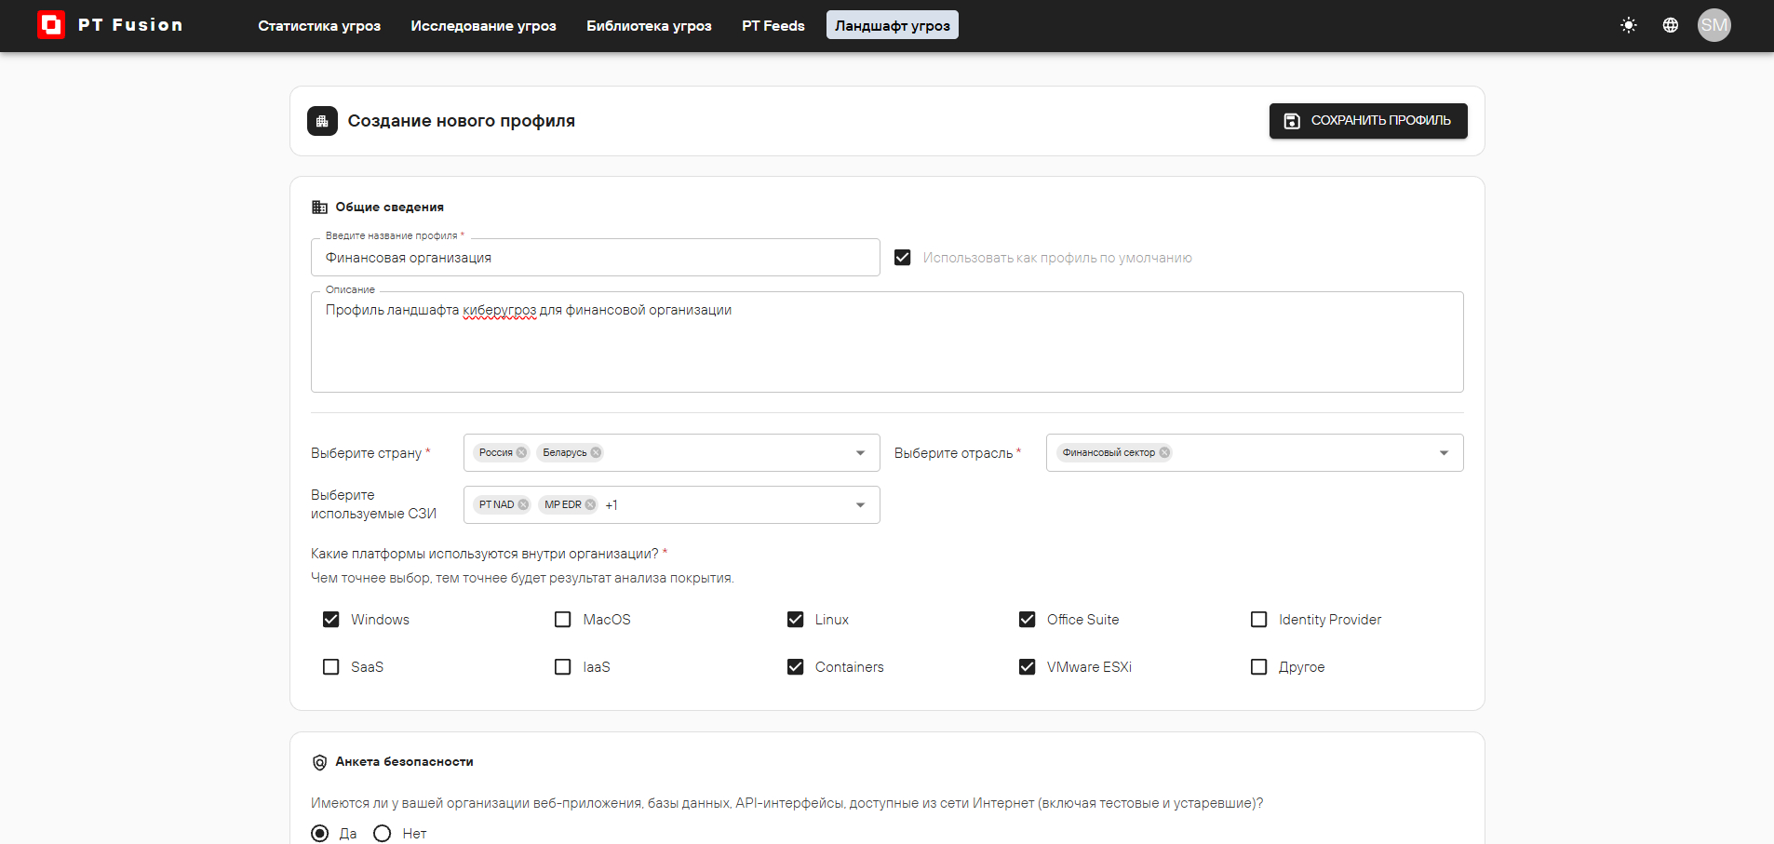Click inside the industry selection field
The image size is (1774, 844).
click(x=1255, y=453)
